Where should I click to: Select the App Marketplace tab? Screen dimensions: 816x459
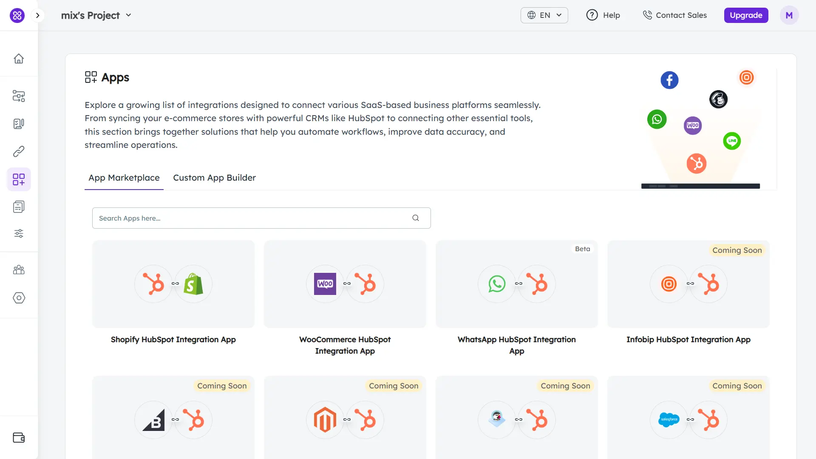124,178
